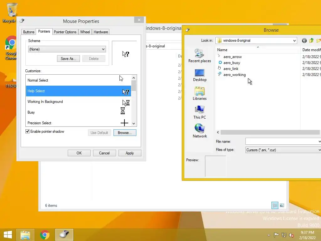Open Libraries in Browse sidebar

pyautogui.click(x=200, y=94)
